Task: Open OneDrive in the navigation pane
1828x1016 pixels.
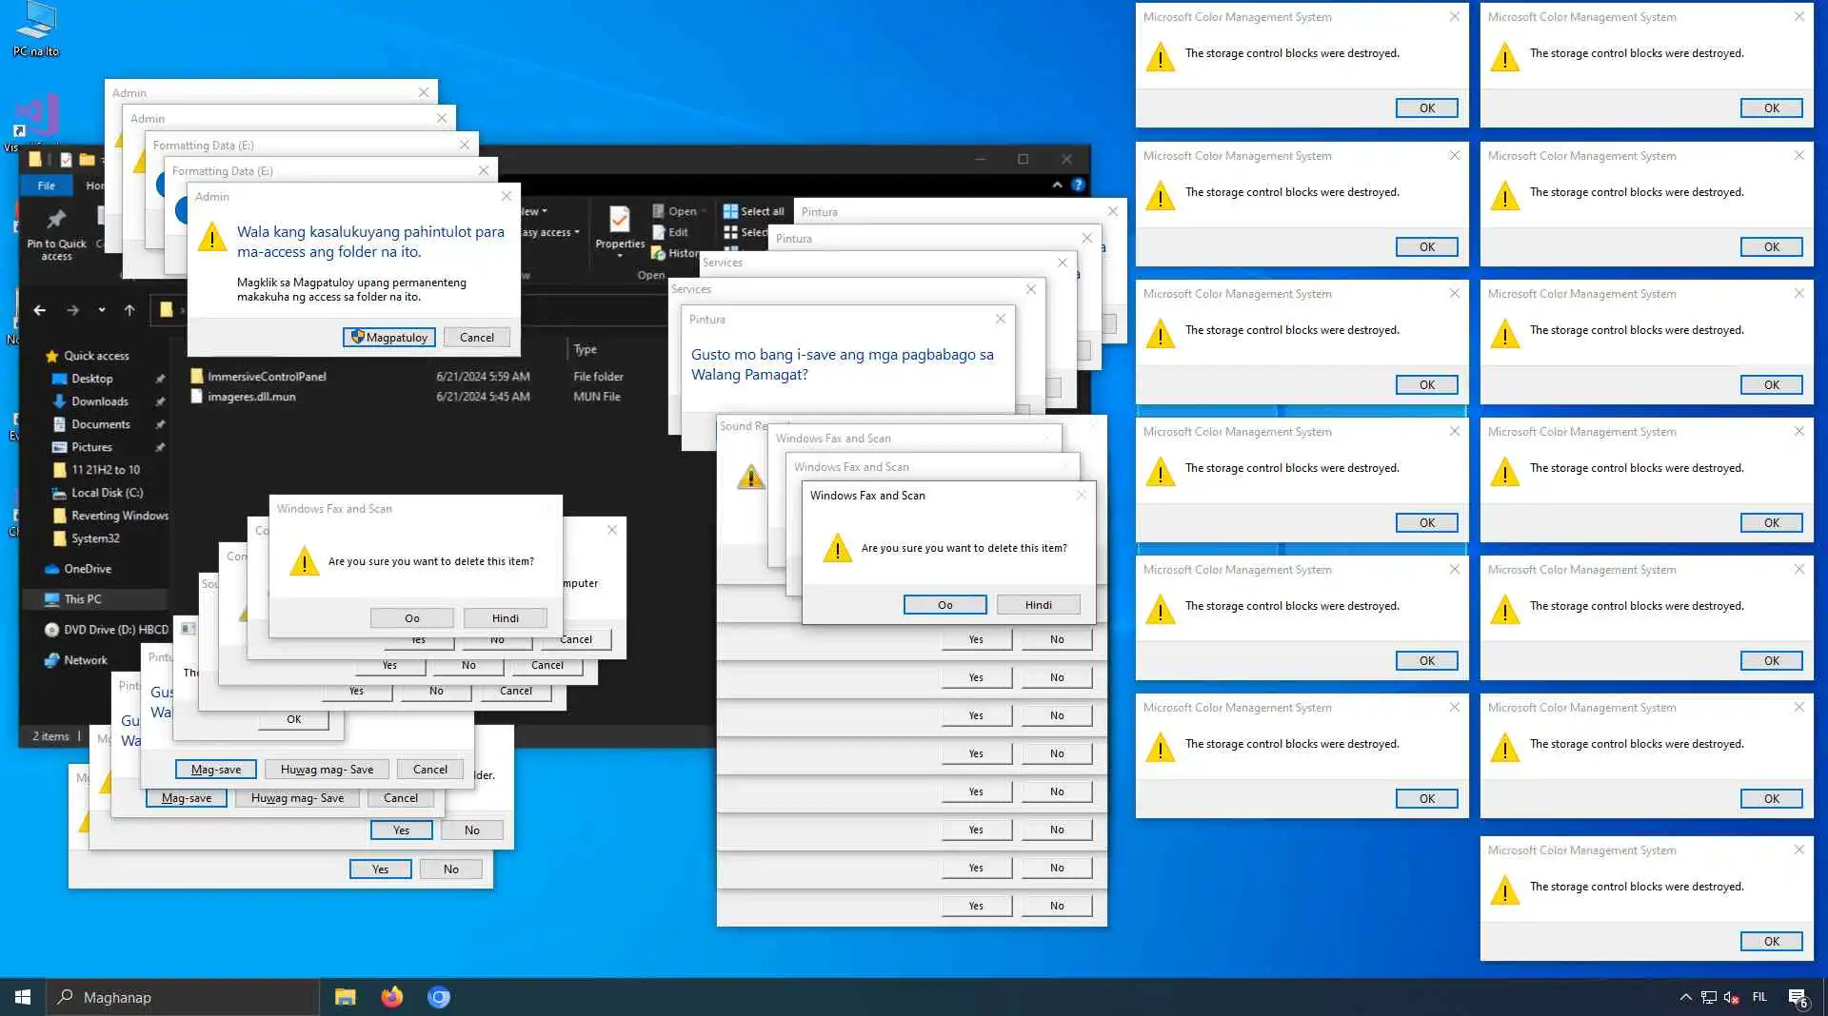Action: pos(88,569)
